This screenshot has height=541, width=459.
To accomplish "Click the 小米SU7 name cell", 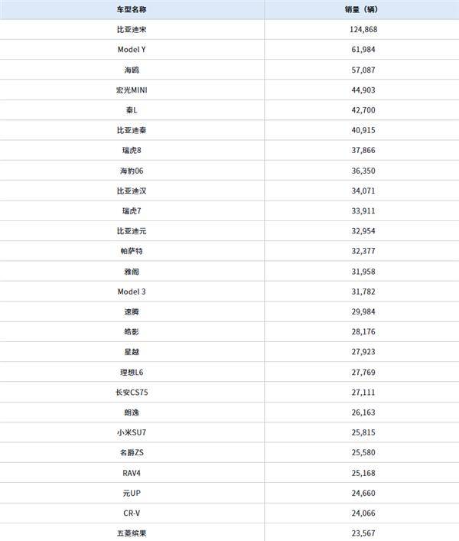I will 132,432.
